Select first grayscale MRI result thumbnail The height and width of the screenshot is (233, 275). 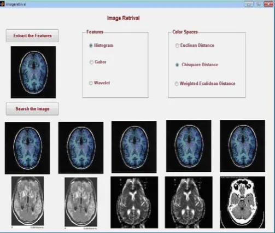coord(28,202)
